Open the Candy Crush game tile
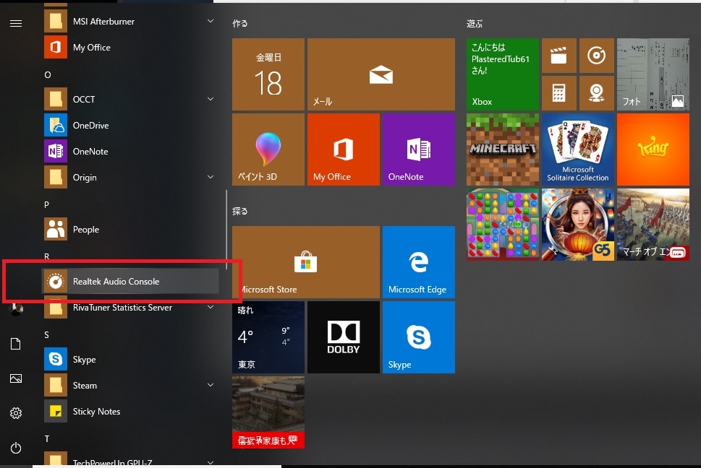The height and width of the screenshot is (468, 701). (503, 225)
